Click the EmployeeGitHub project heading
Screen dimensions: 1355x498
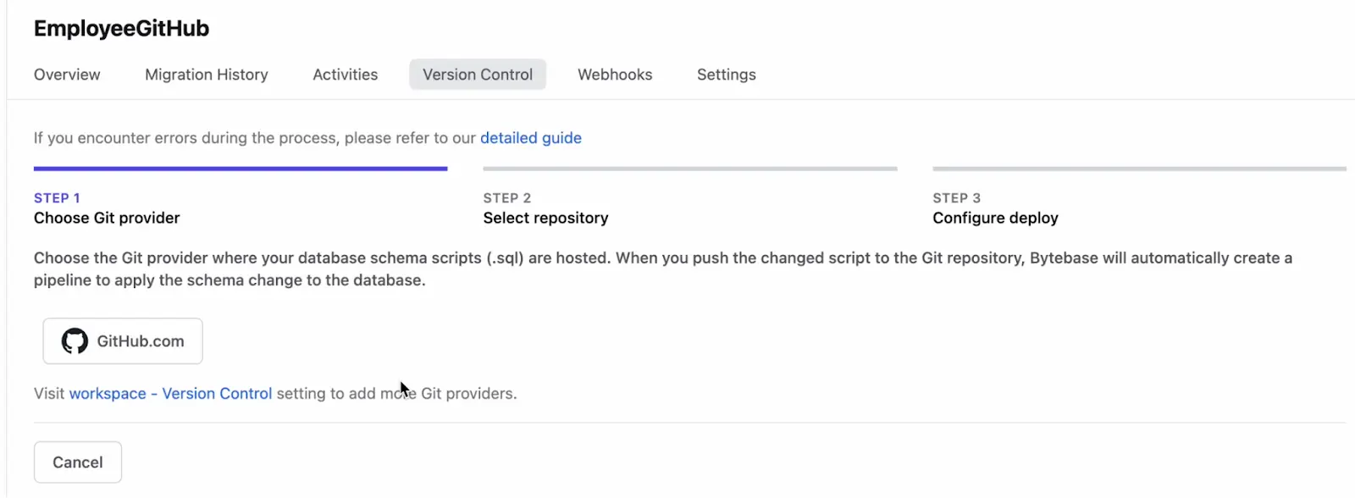tap(121, 29)
